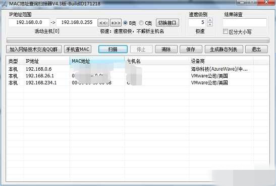Shift IP range backward with <<- button
This screenshot has height=186, width=276.
click(103, 23)
